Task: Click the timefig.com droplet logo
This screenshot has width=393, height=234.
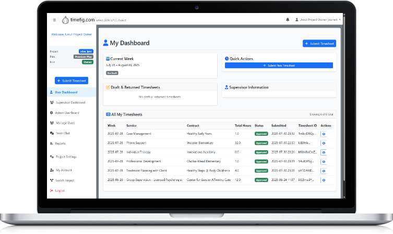Action: [x=65, y=20]
